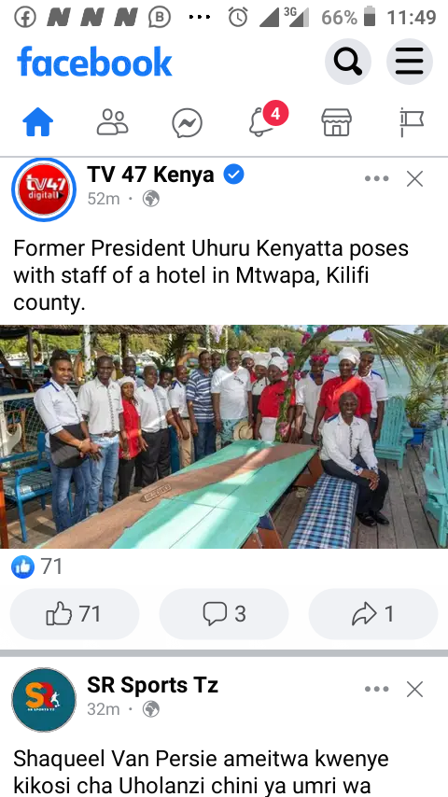The height and width of the screenshot is (797, 448).
Task: Go to Home feed tab
Action: coord(37,122)
